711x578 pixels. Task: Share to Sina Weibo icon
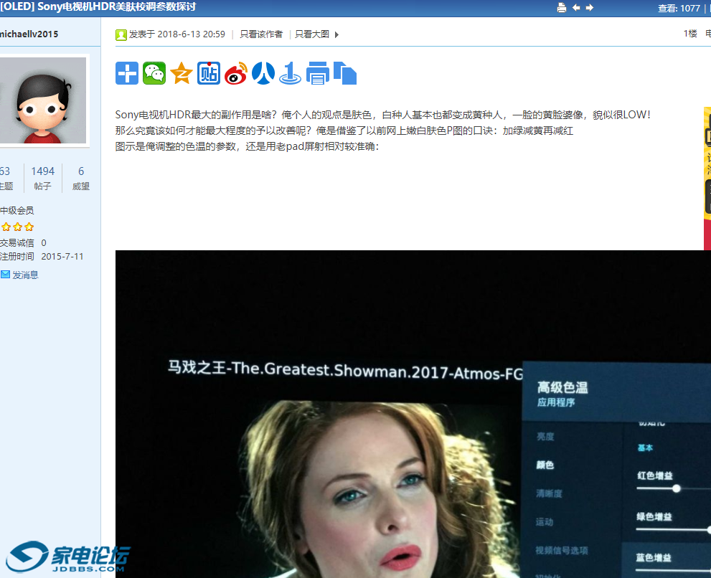(235, 73)
